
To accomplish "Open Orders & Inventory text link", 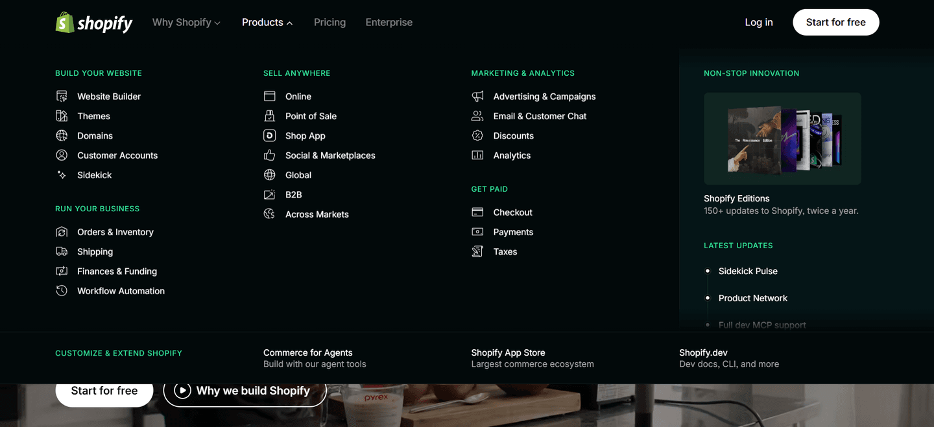I will click(115, 232).
